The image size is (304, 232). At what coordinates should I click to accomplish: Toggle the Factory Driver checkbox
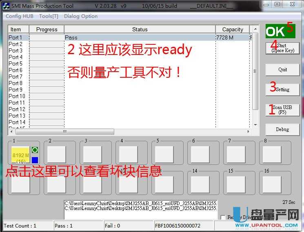pyautogui.click(x=223, y=217)
